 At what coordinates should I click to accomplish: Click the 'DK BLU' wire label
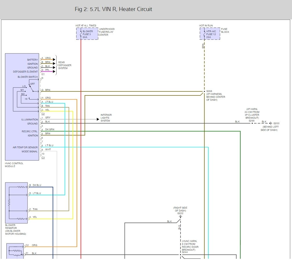point(37,185)
